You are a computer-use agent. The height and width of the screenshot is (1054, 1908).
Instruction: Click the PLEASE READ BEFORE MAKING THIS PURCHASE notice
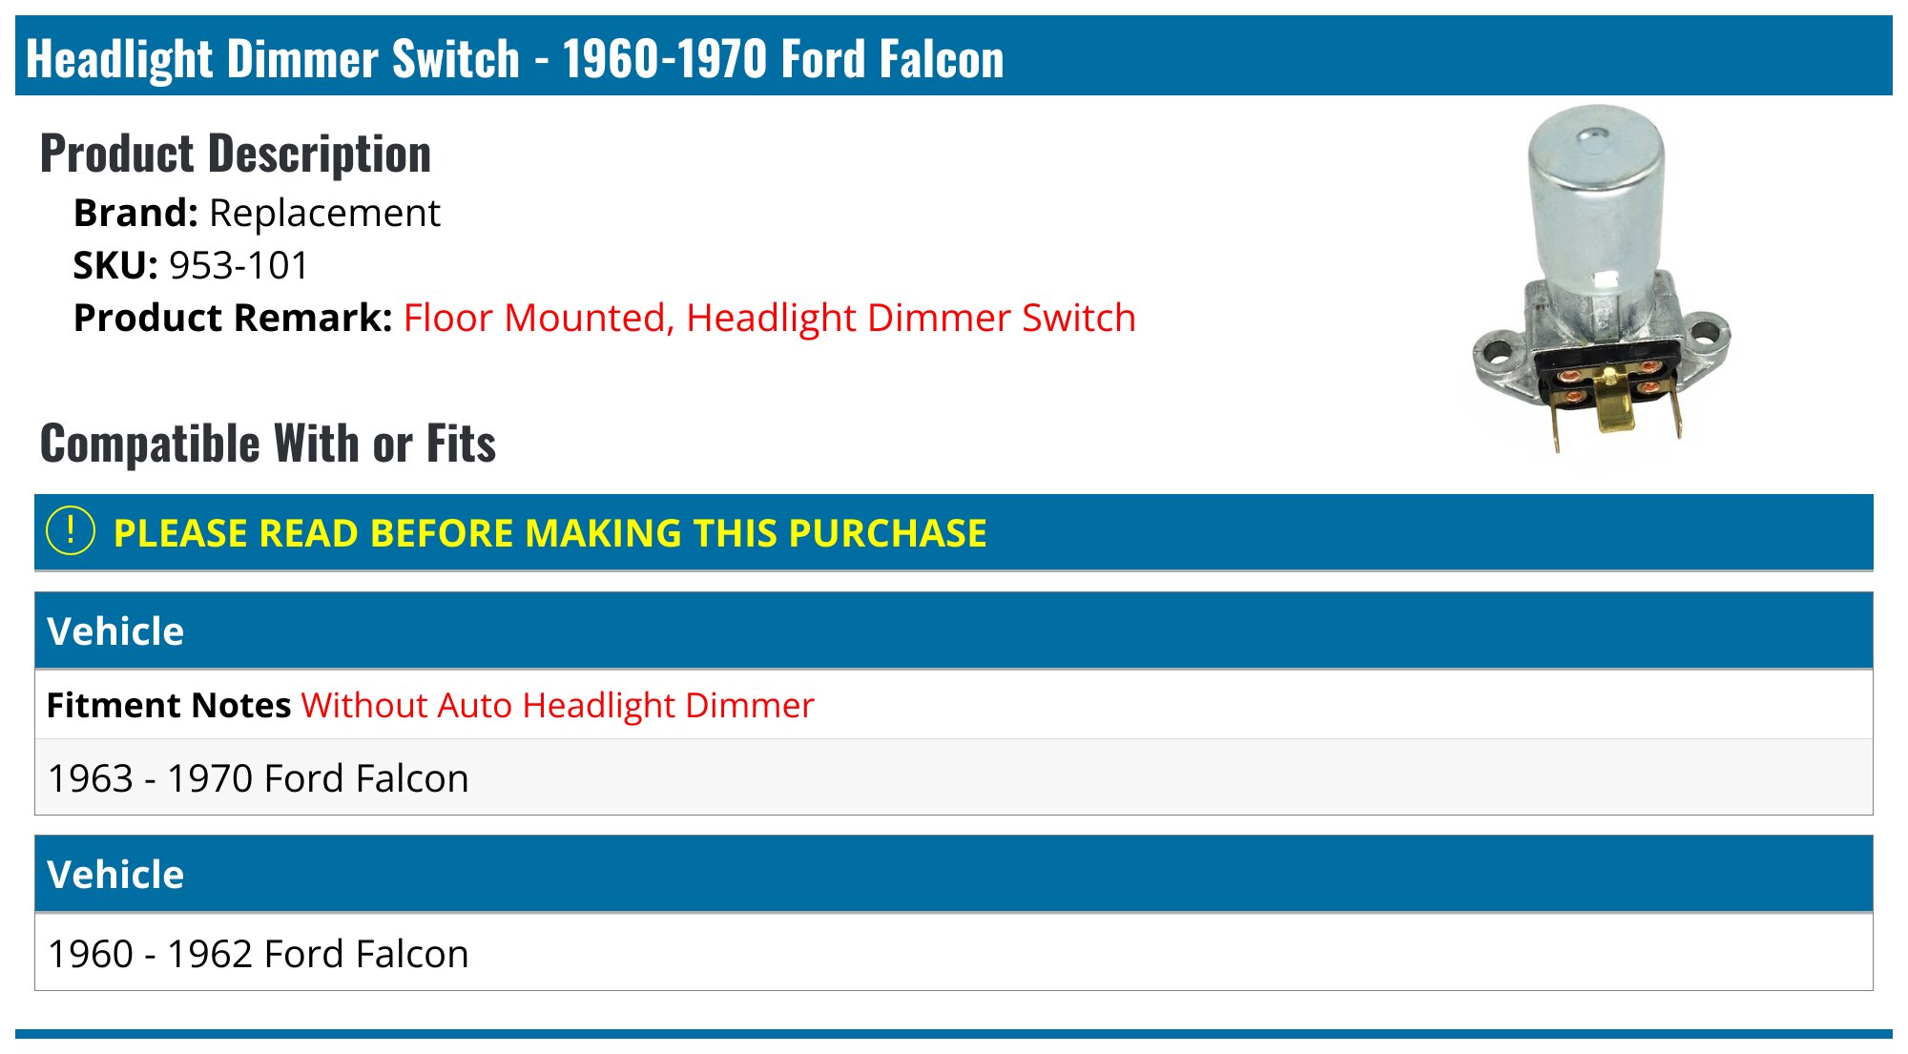click(x=550, y=533)
